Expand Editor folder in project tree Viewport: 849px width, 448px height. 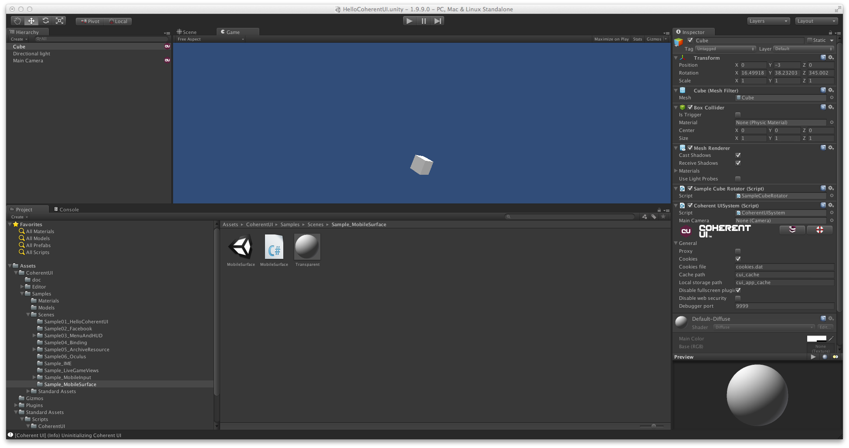[22, 287]
